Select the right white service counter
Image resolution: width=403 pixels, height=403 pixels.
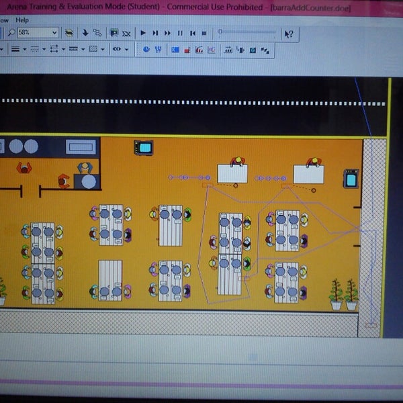tap(308, 175)
